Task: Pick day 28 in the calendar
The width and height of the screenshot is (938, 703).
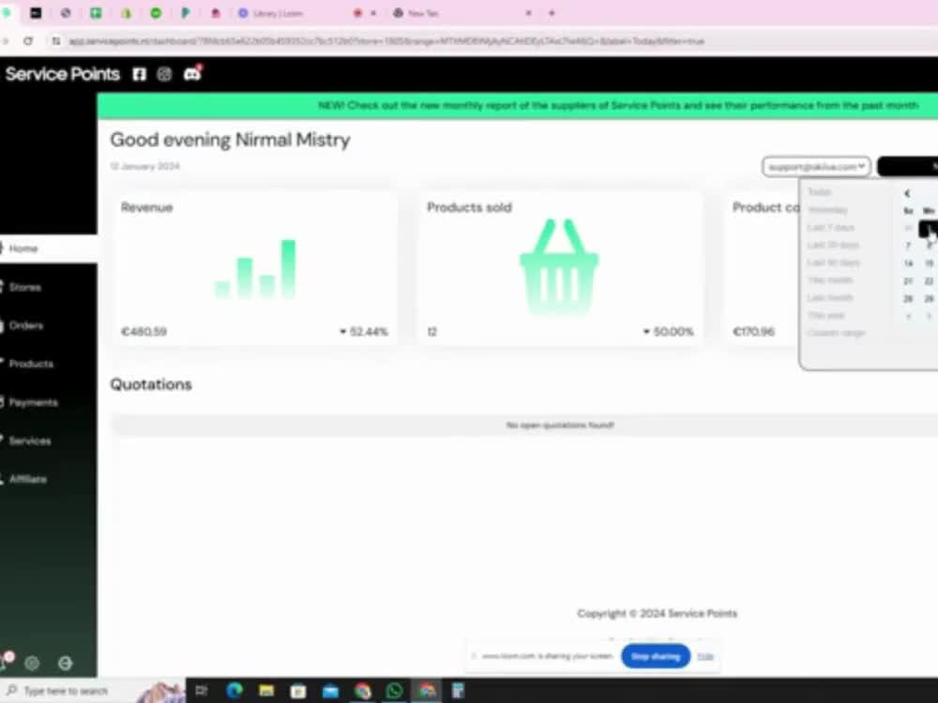Action: pyautogui.click(x=908, y=298)
